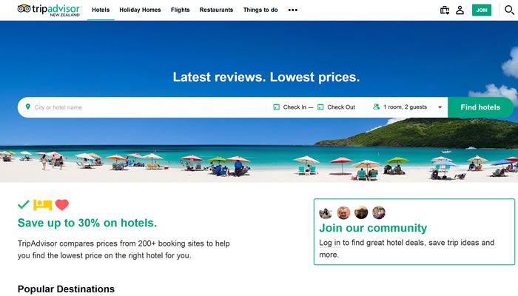Click the Find hotels button

click(x=480, y=107)
